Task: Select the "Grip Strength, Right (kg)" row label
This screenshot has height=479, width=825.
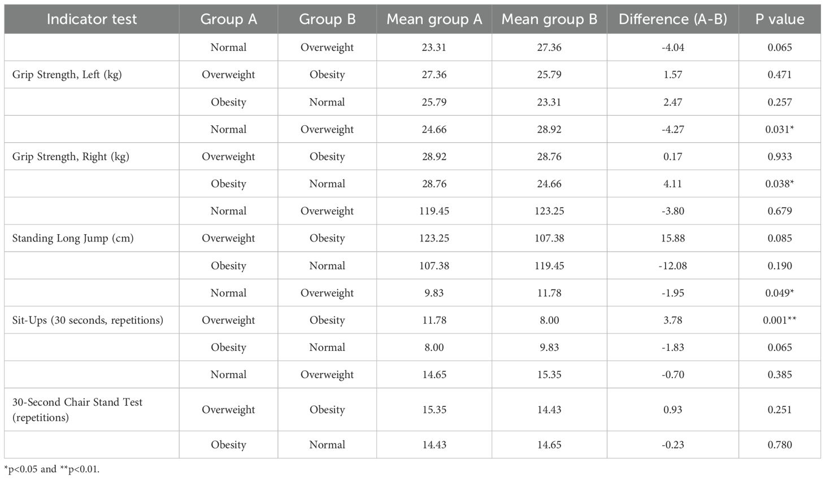Action: point(71,156)
